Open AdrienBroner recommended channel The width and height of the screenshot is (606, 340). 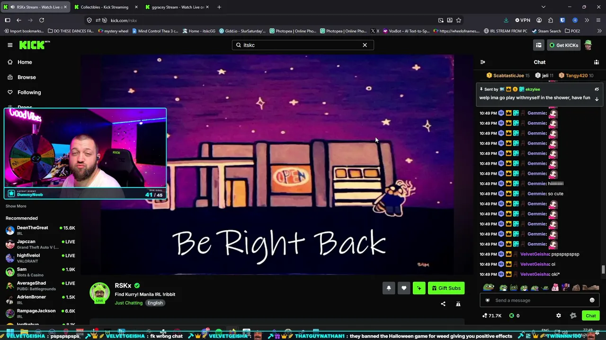coord(40,299)
